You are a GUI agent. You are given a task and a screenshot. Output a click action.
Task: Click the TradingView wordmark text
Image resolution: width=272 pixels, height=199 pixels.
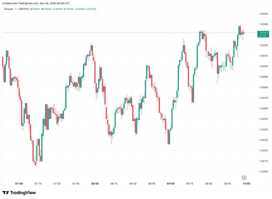pos(23,193)
